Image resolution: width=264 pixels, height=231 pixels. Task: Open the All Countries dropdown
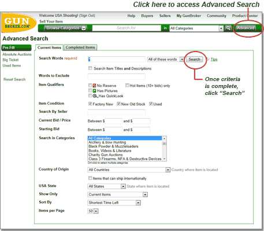click(129, 170)
